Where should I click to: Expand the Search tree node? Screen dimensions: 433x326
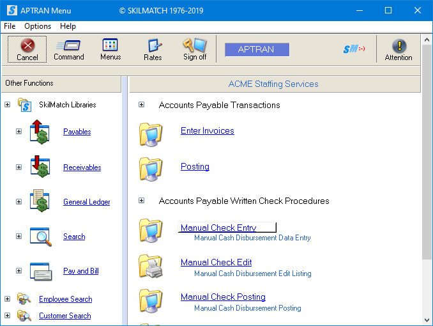19,236
